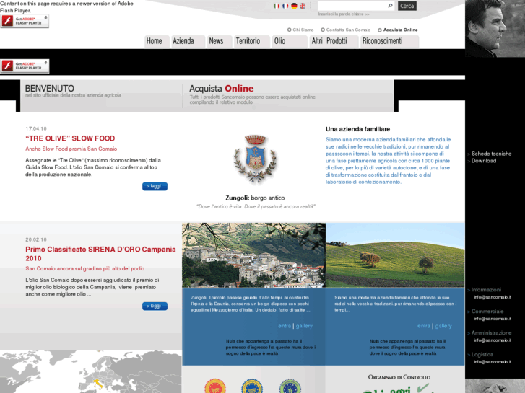Click the Cerca search button
525x393 pixels.
click(x=407, y=6)
